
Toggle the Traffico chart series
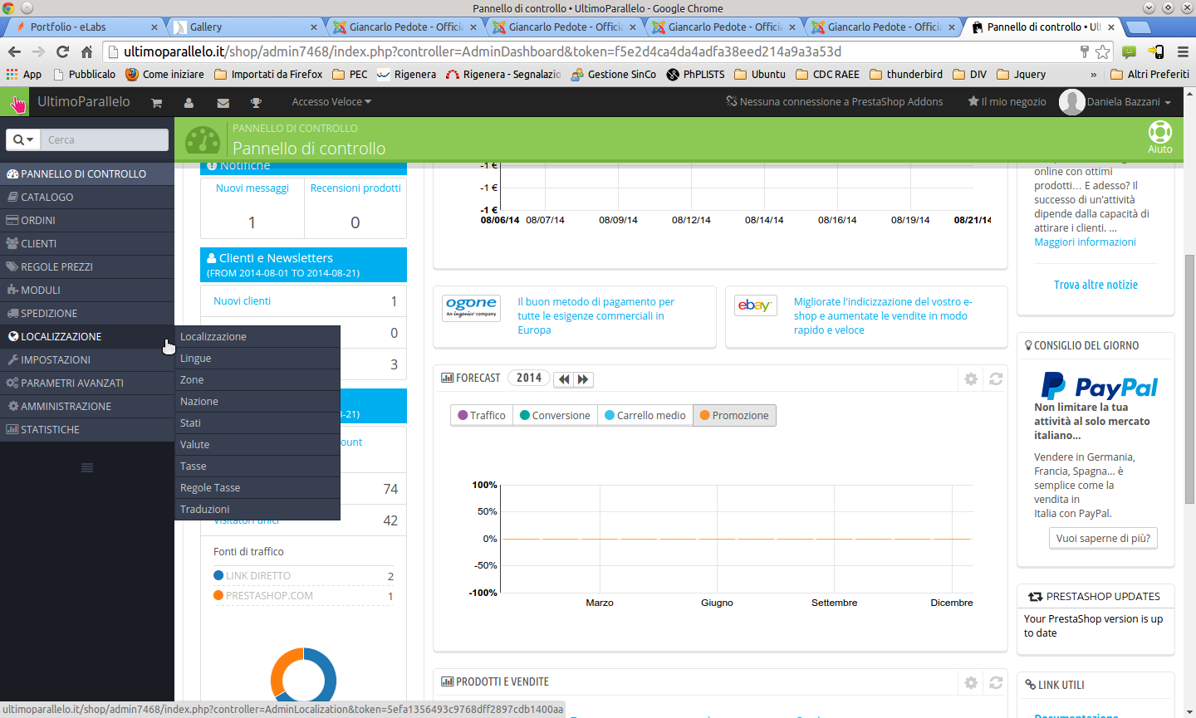(x=482, y=415)
